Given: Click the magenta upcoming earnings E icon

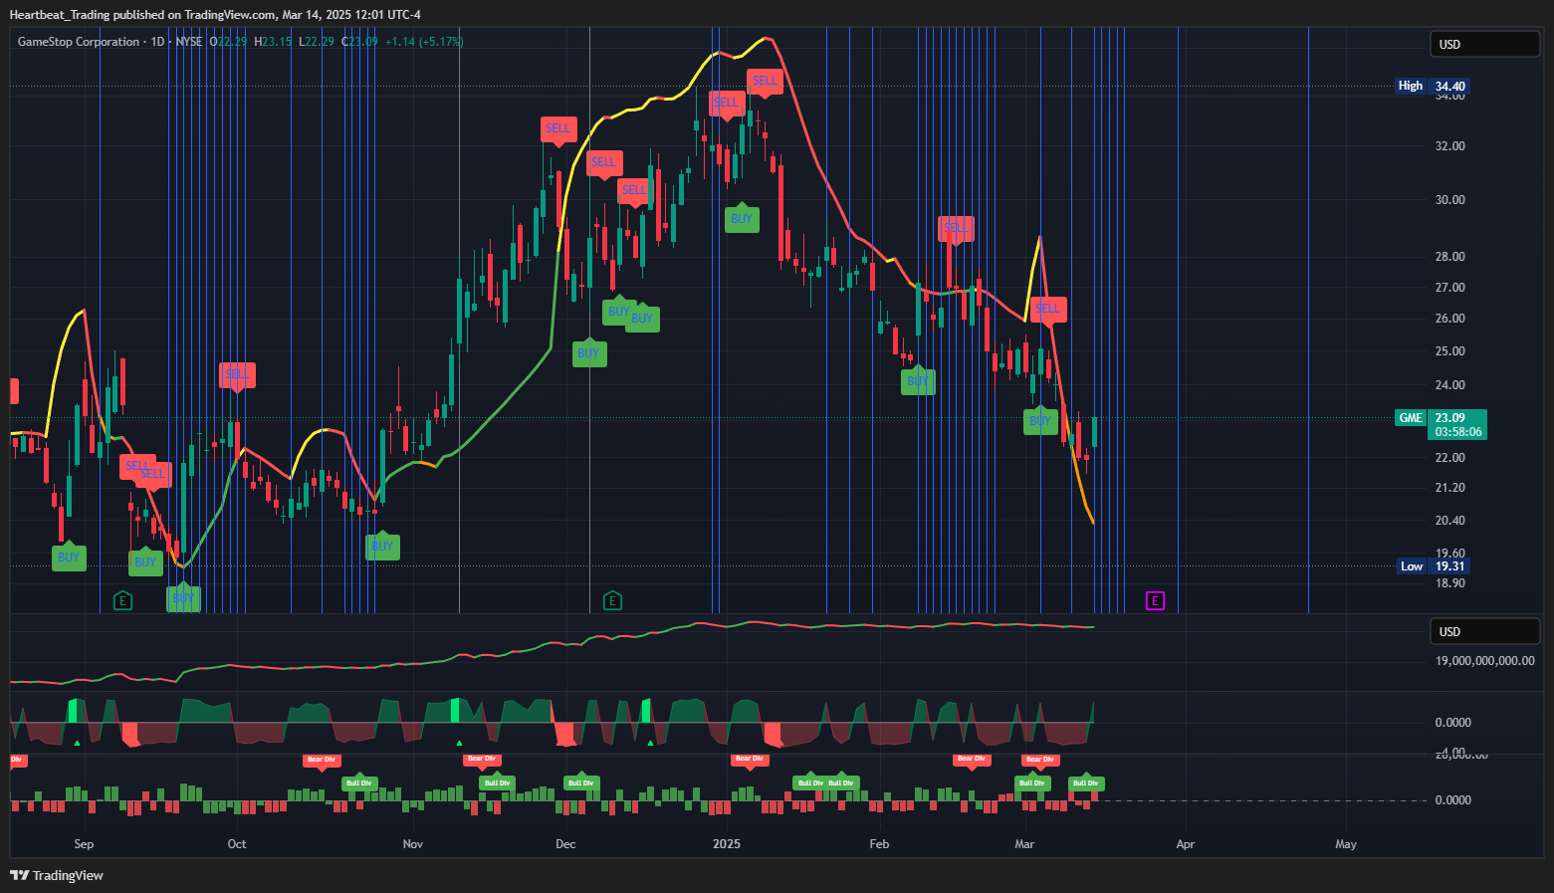Looking at the screenshot, I should click(1155, 600).
